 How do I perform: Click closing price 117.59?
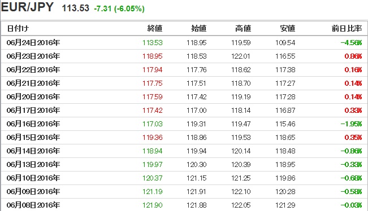tap(153, 96)
